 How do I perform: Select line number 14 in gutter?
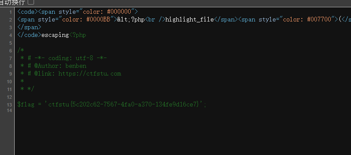(x=9, y=110)
